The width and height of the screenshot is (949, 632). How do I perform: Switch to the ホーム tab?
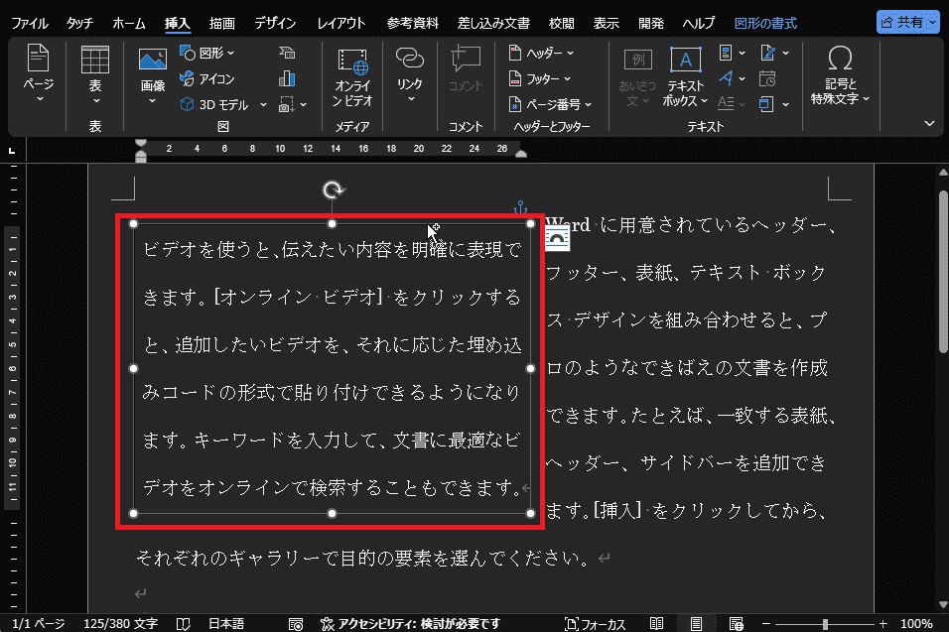coord(128,23)
